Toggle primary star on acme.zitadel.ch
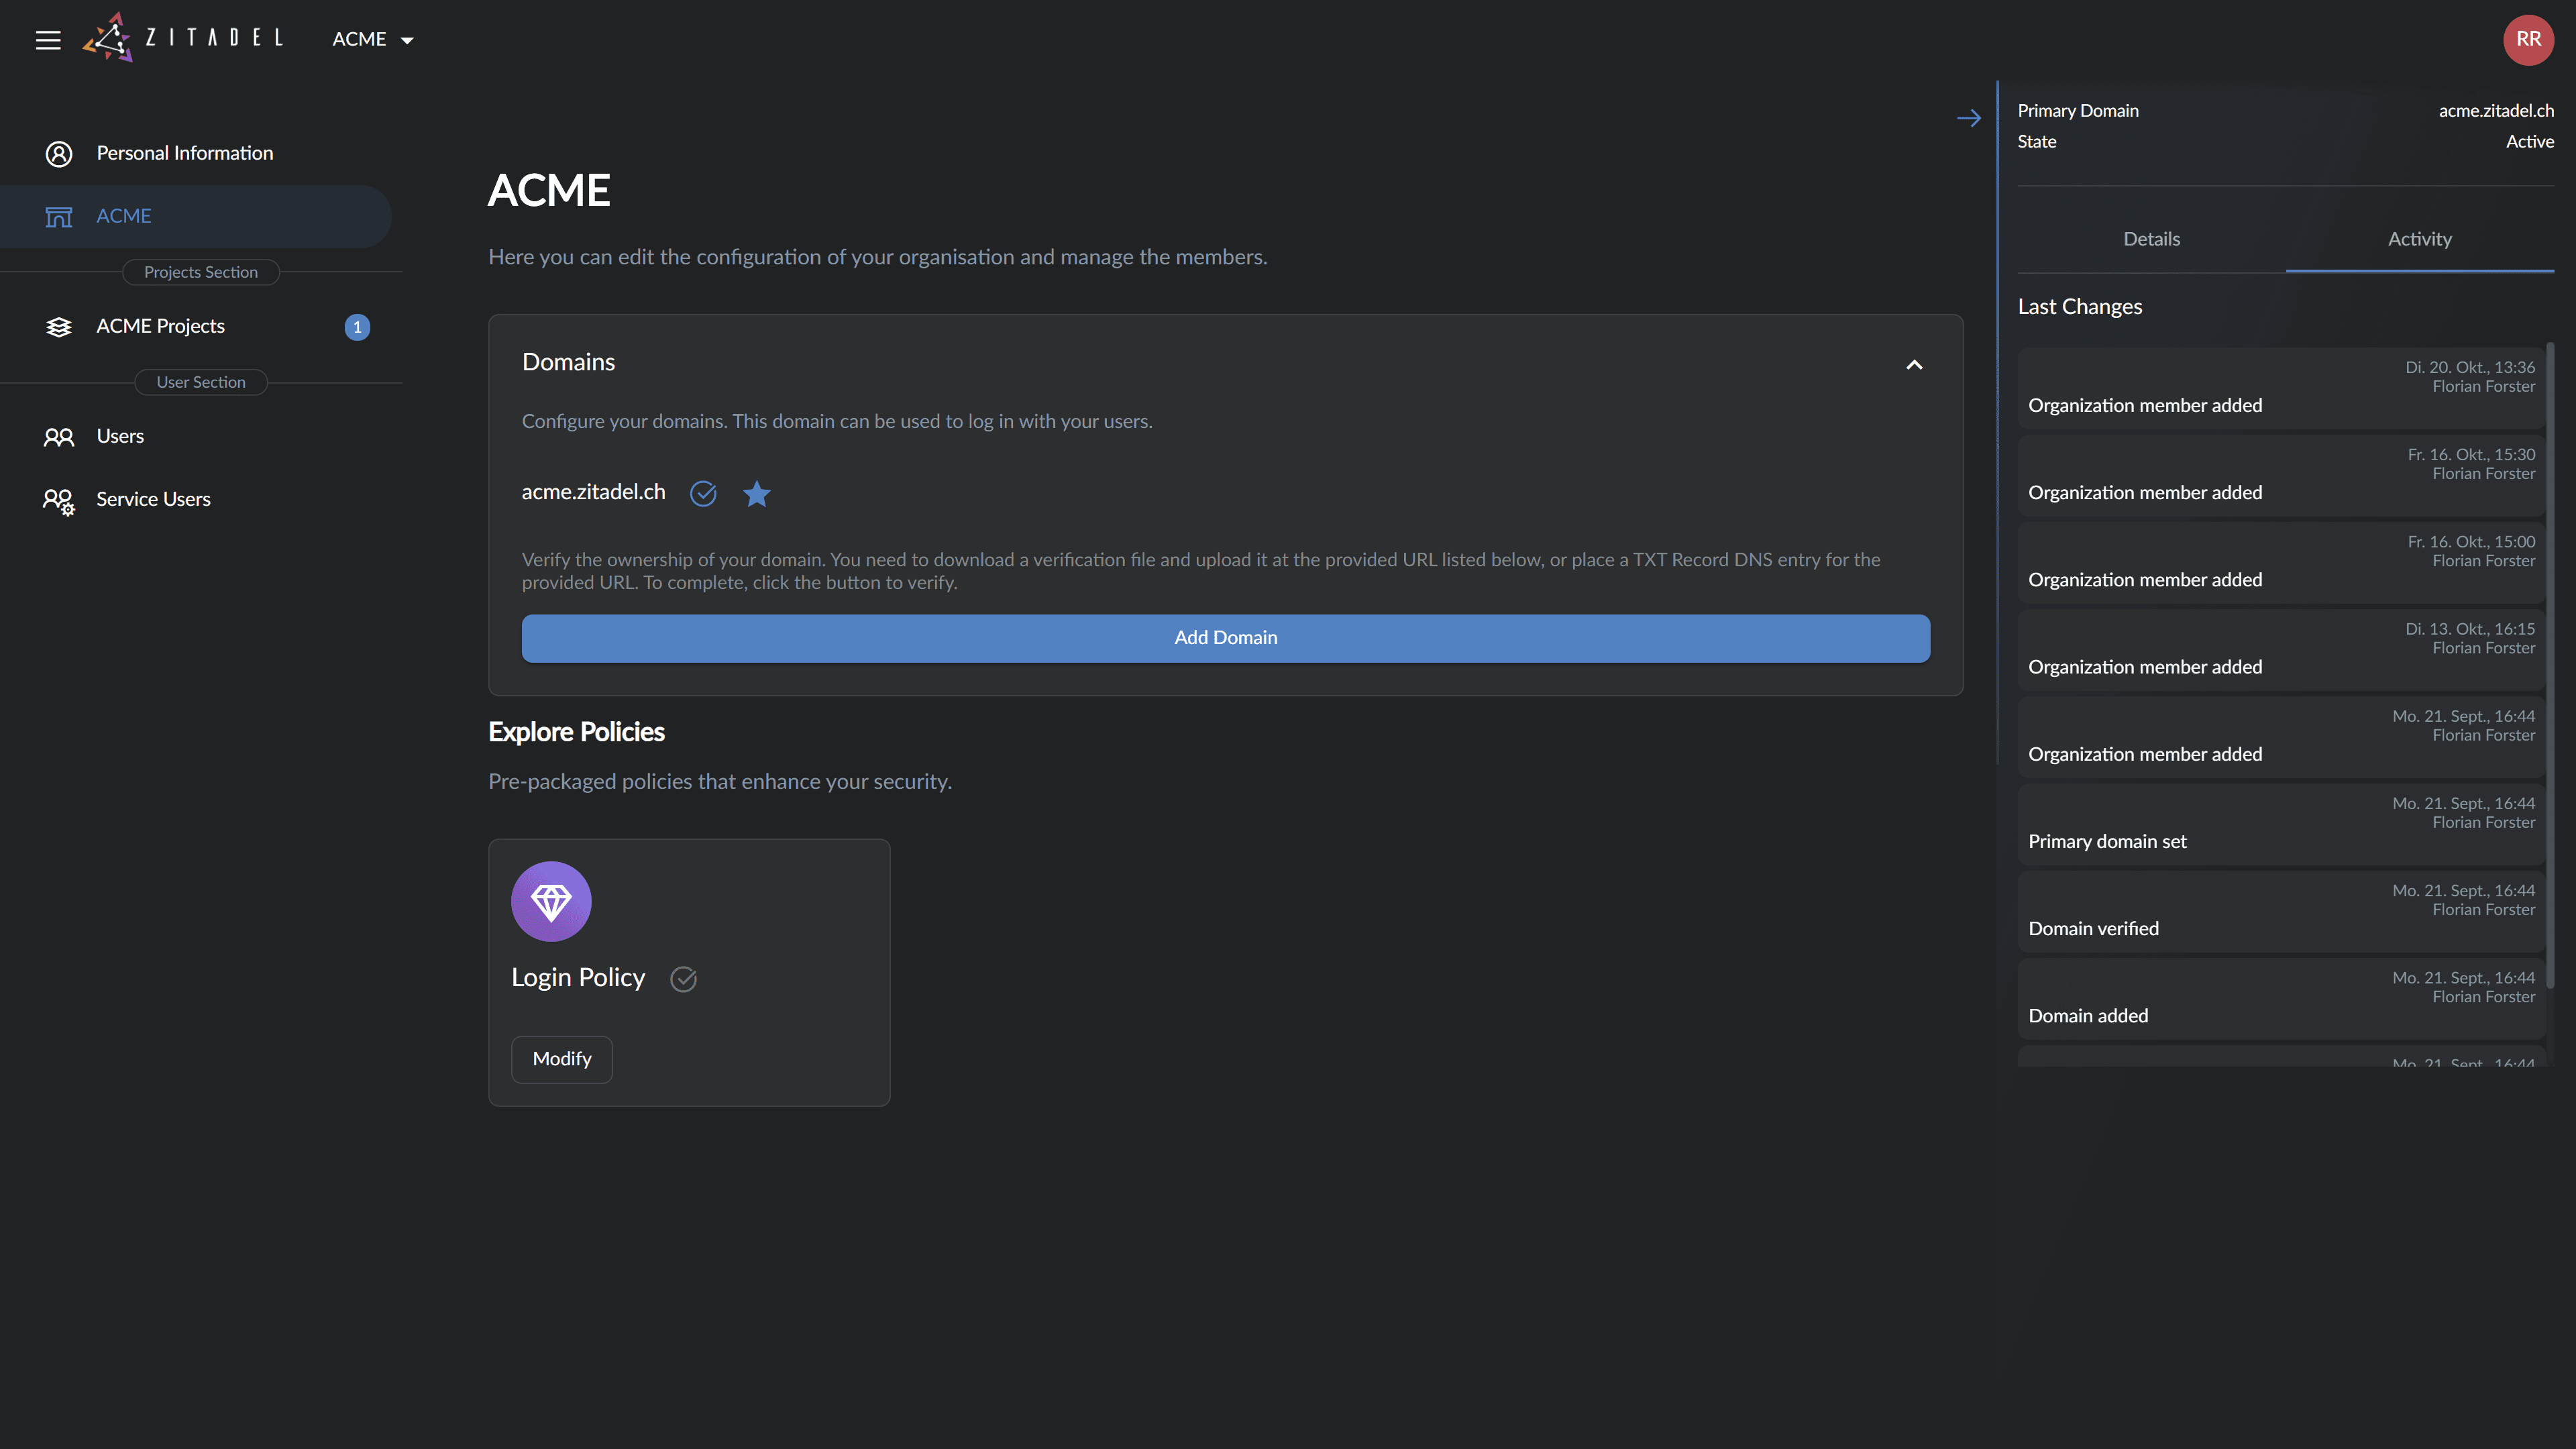The height and width of the screenshot is (1449, 2576). [x=757, y=493]
